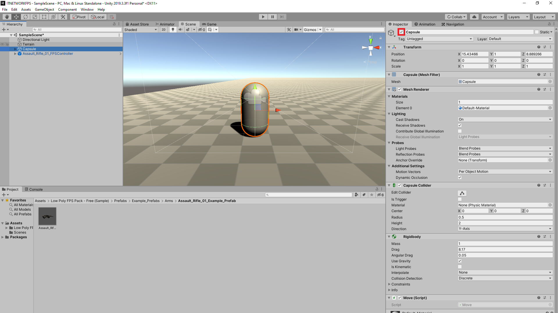The height and width of the screenshot is (313, 558).
Task: Select the Scale tool
Action: (35, 17)
